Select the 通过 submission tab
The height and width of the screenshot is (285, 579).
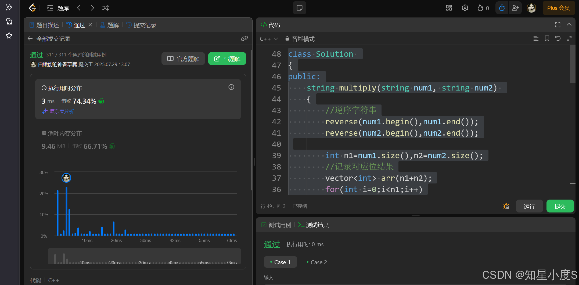(x=76, y=25)
